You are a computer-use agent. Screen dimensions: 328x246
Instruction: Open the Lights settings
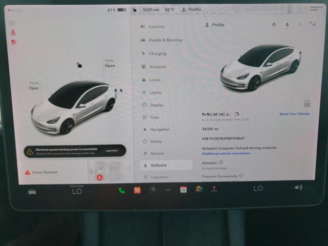click(x=152, y=92)
